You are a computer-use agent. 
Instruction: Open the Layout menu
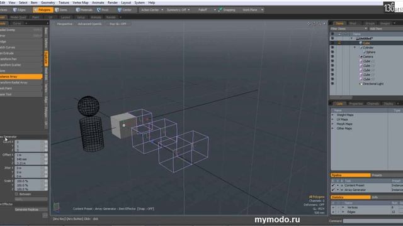tap(126, 3)
